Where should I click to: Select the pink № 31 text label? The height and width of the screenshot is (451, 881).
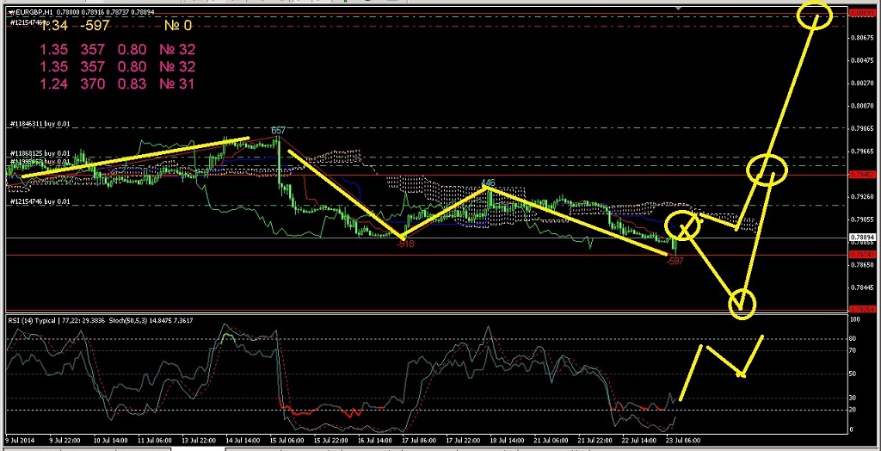click(177, 83)
